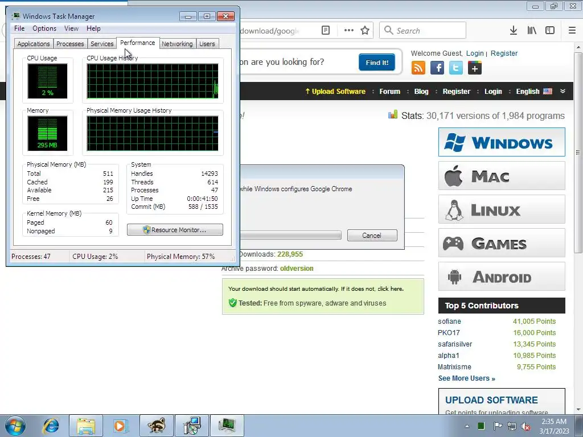Open the Windows Start button

15,426
